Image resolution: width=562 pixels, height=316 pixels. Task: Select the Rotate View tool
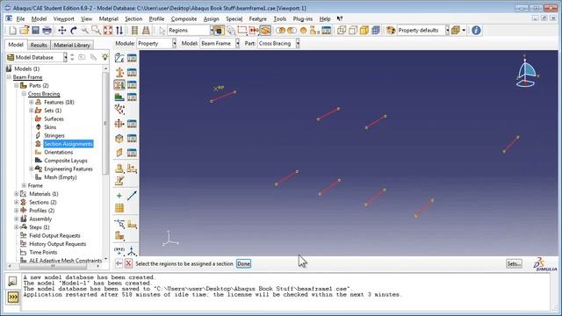(74, 31)
